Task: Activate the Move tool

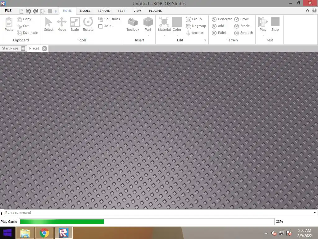Action: pyautogui.click(x=62, y=24)
